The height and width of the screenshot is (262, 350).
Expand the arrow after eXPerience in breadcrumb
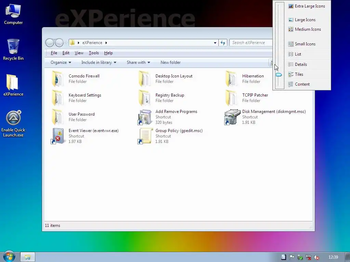(x=106, y=43)
